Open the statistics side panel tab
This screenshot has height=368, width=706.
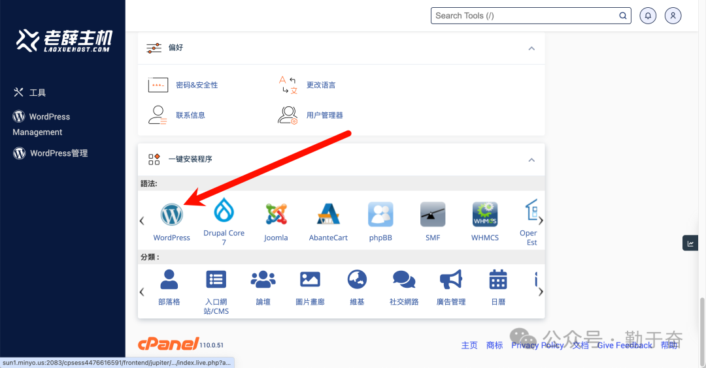coord(690,243)
